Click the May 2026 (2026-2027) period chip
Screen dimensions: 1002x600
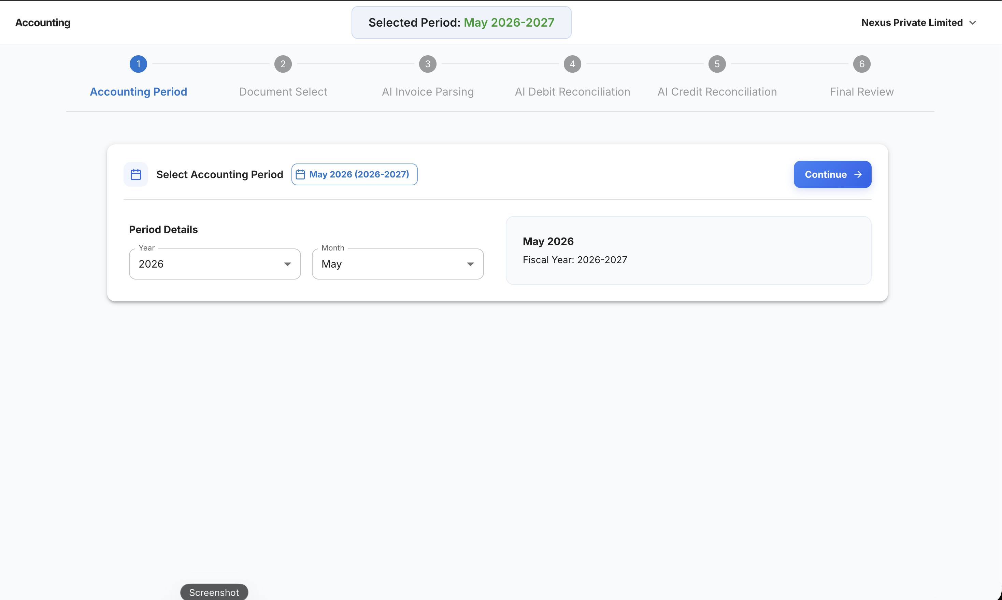click(355, 174)
